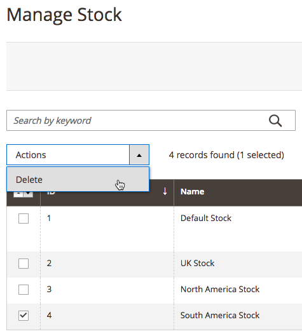
Task: Select the UK Stock row checkbox
Action: tap(24, 264)
